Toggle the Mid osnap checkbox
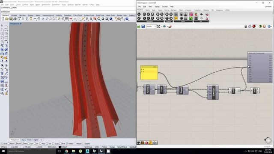The image size is (274, 154). click(23, 144)
